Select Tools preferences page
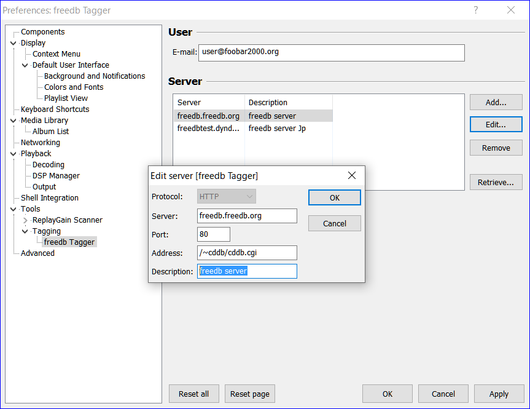 pyautogui.click(x=31, y=209)
